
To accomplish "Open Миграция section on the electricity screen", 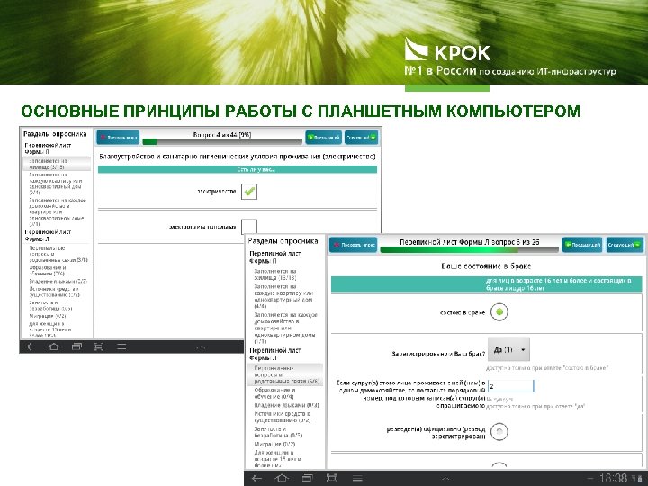I will (48, 316).
